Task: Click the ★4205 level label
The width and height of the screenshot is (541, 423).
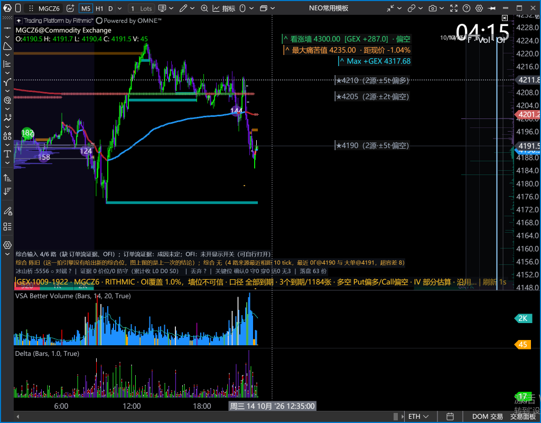Action: (372, 96)
